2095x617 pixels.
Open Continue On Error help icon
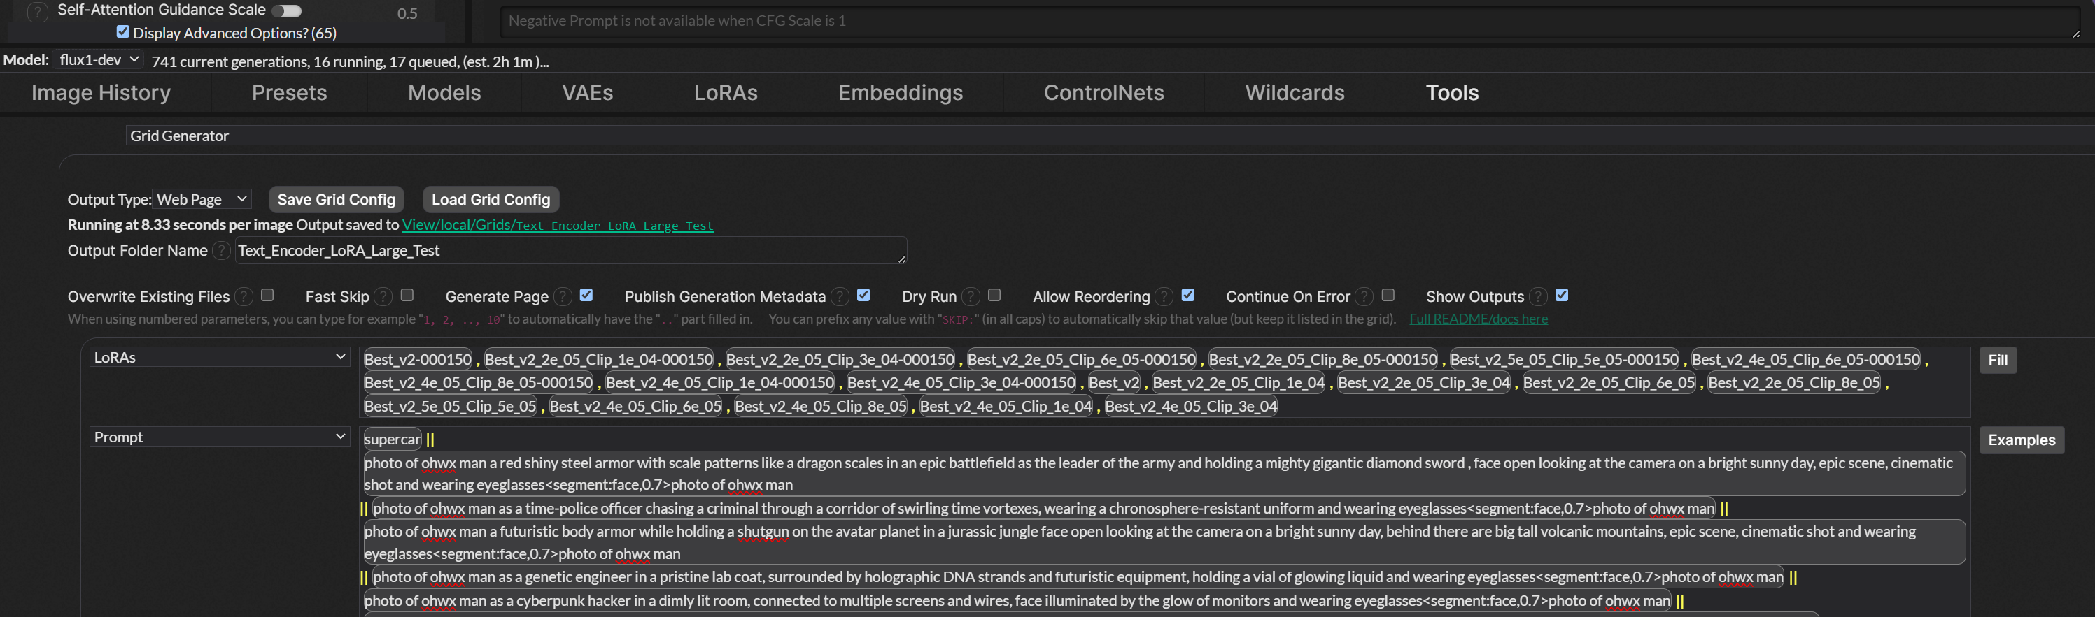click(x=1364, y=297)
